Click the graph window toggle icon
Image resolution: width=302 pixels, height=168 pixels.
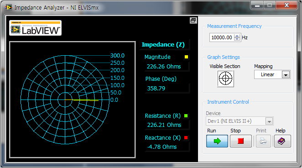[193, 21]
